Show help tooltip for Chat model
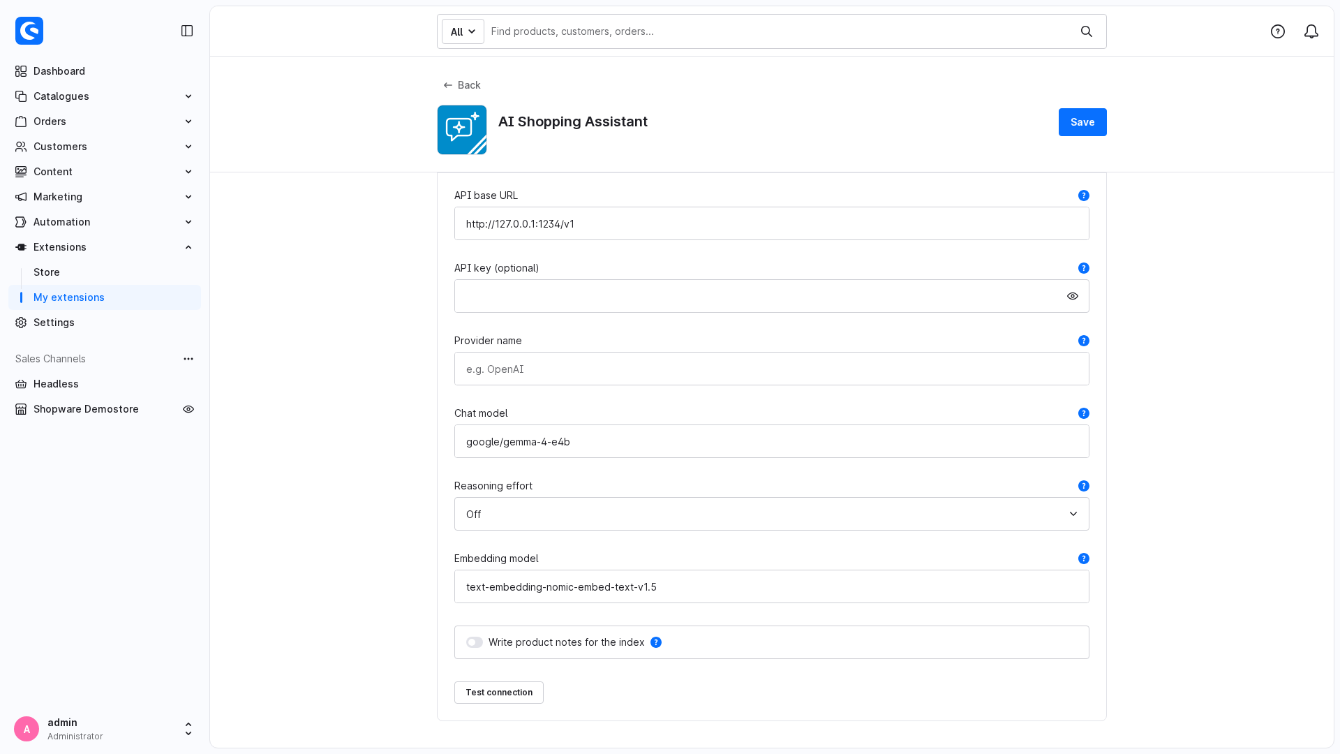 tap(1084, 413)
